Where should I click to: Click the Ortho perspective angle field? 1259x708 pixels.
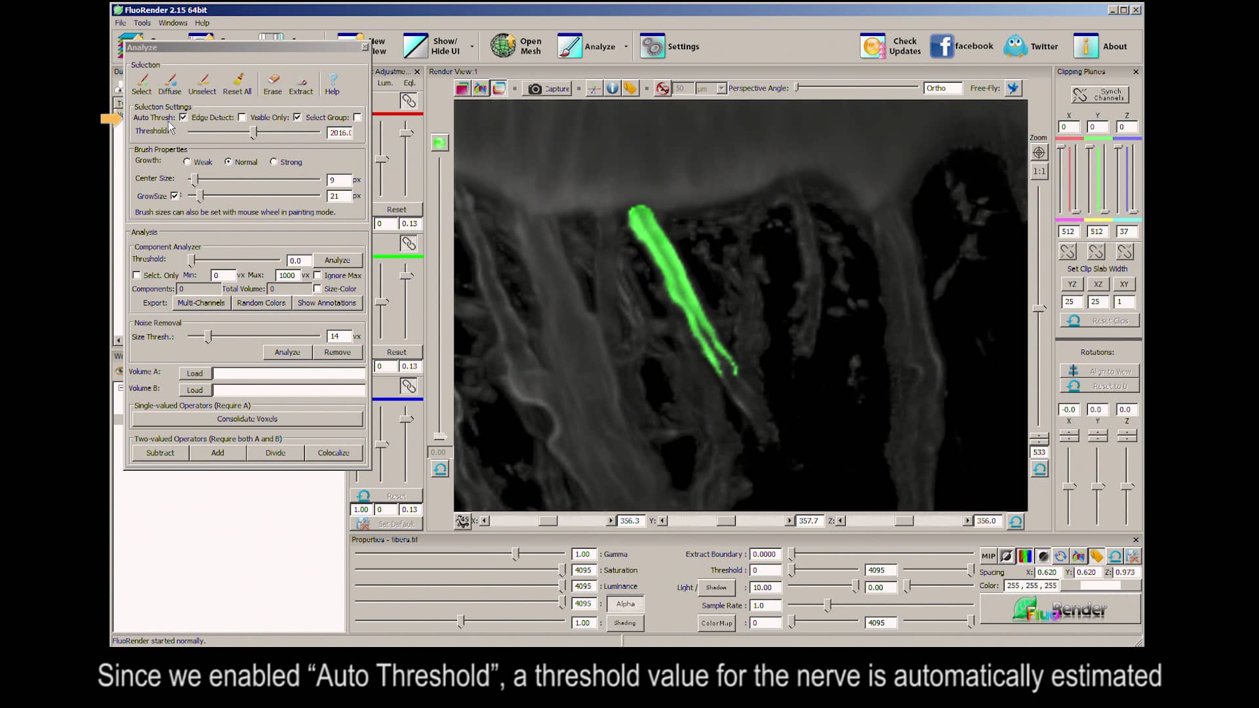click(942, 88)
